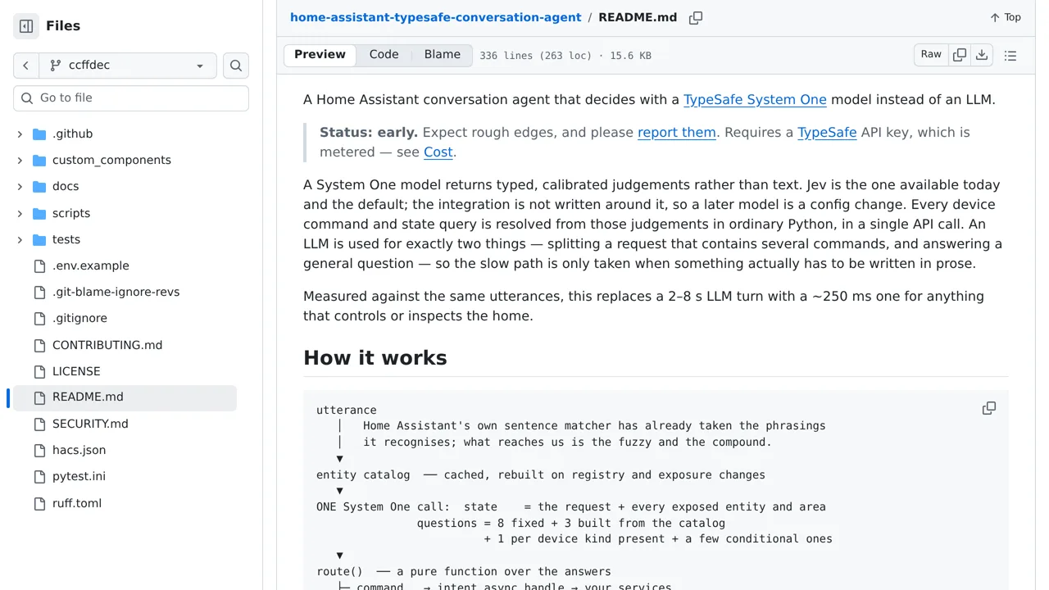Open the tests folder
The width and height of the screenshot is (1049, 590).
[66, 239]
